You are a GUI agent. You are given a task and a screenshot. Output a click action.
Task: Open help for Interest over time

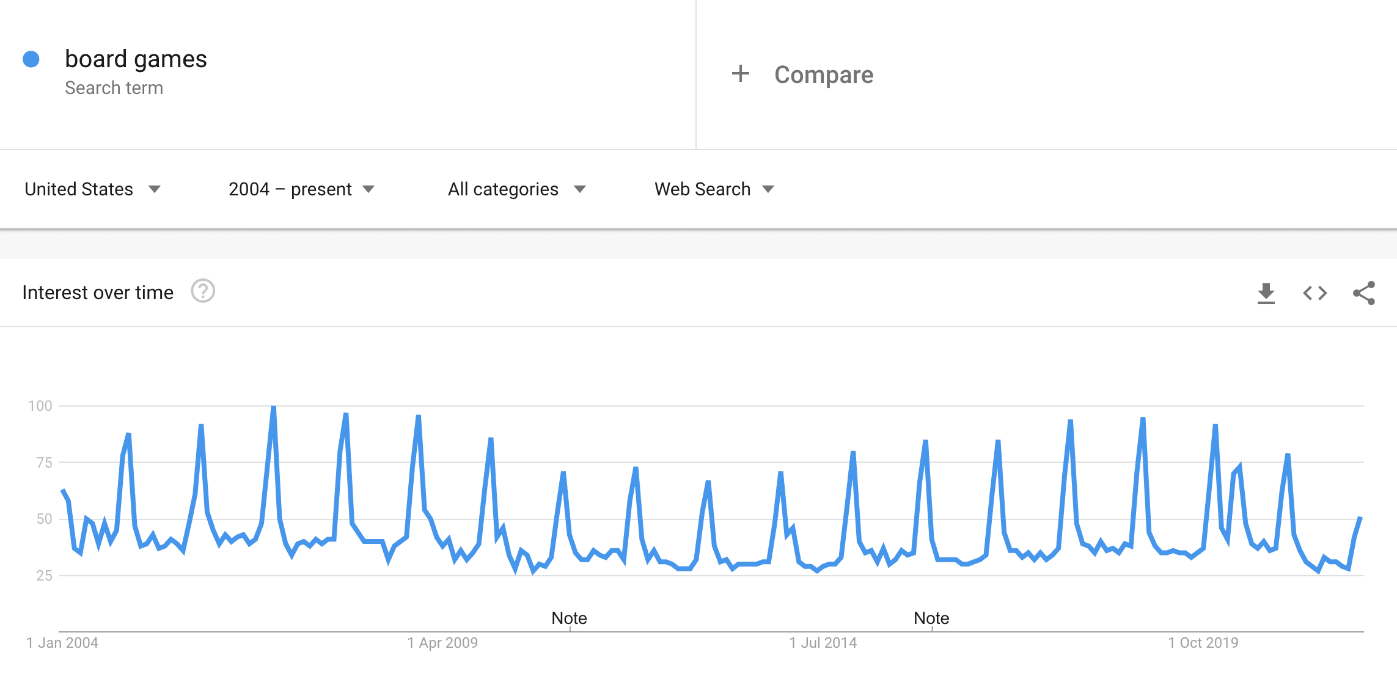coord(203,291)
